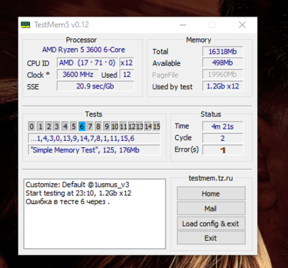Click the 498Mb Available memory value
The image size is (288, 268).
222,63
